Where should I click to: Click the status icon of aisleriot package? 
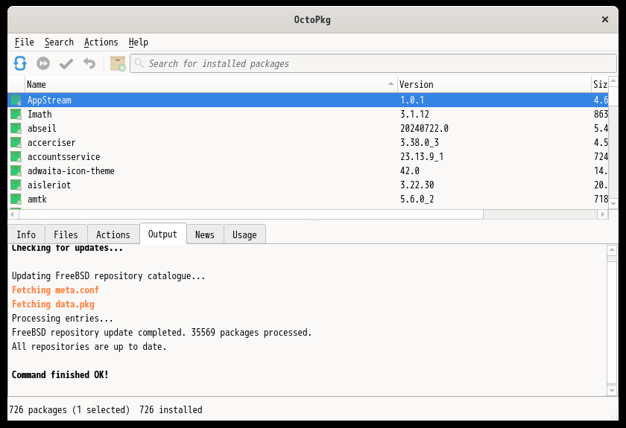click(16, 185)
